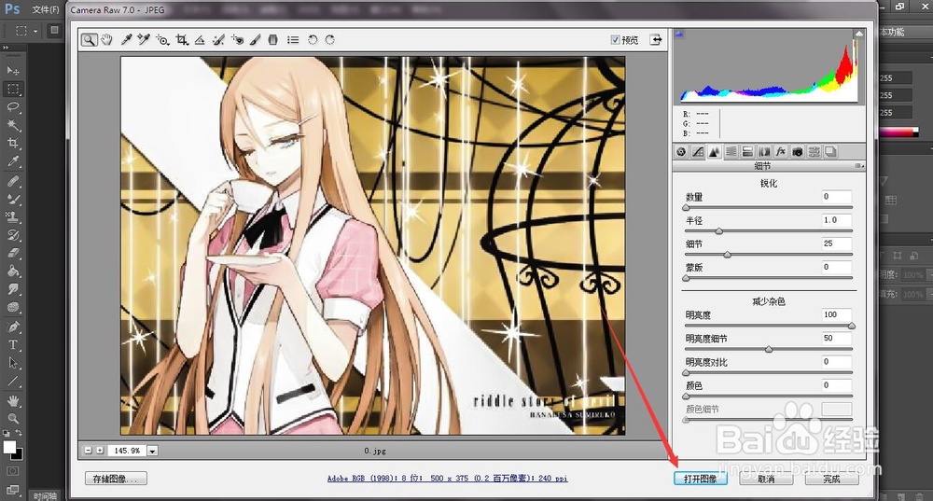The width and height of the screenshot is (933, 501).
Task: Click the 数量 sharpening amount slider
Action: click(x=769, y=208)
